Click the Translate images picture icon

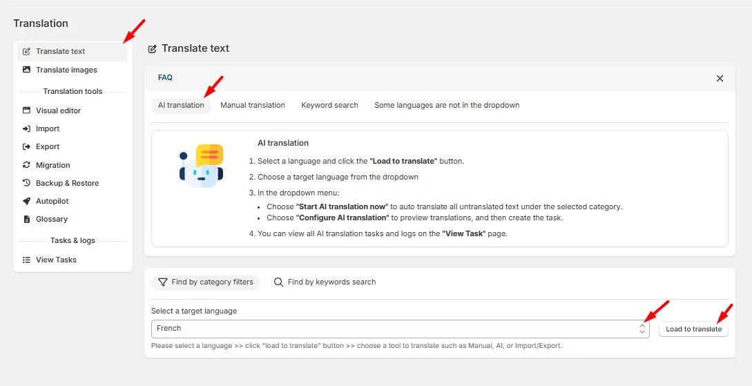pos(26,70)
